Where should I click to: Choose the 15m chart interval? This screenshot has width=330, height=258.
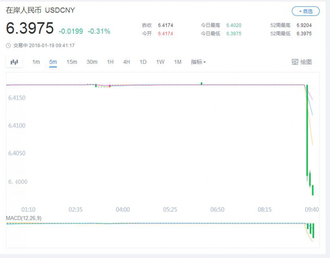(72, 62)
